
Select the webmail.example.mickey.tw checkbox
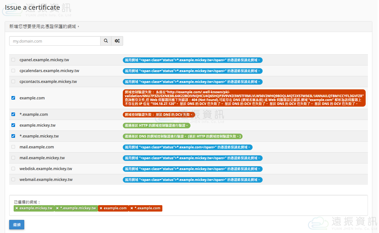click(13, 180)
